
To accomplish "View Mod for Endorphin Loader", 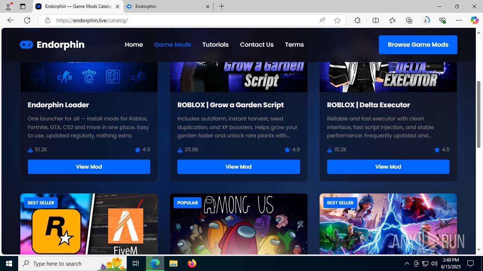I will tap(89, 167).
